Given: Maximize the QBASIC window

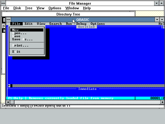Looking at the screenshot, I should [162, 20].
